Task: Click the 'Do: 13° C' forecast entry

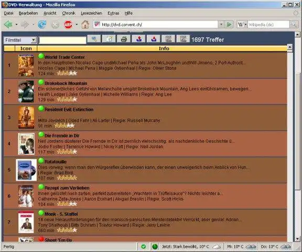Action: coord(269,247)
